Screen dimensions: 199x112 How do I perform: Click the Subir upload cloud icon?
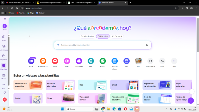(x=162, y=61)
